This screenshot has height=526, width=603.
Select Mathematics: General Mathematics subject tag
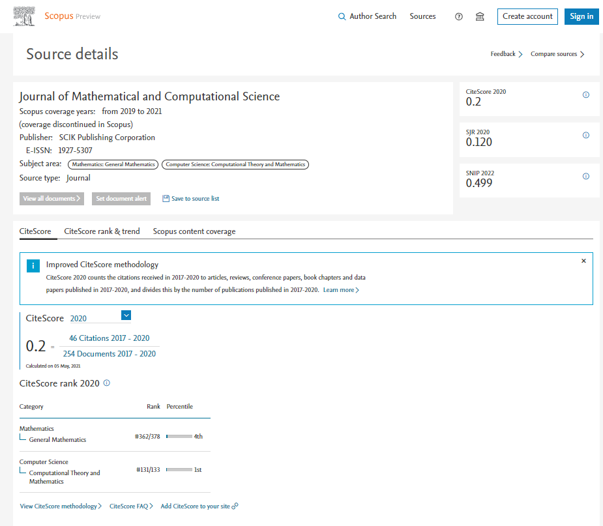click(x=113, y=164)
